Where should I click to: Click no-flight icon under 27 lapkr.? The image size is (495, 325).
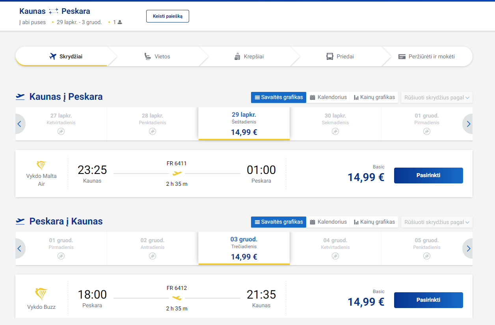pos(61,131)
